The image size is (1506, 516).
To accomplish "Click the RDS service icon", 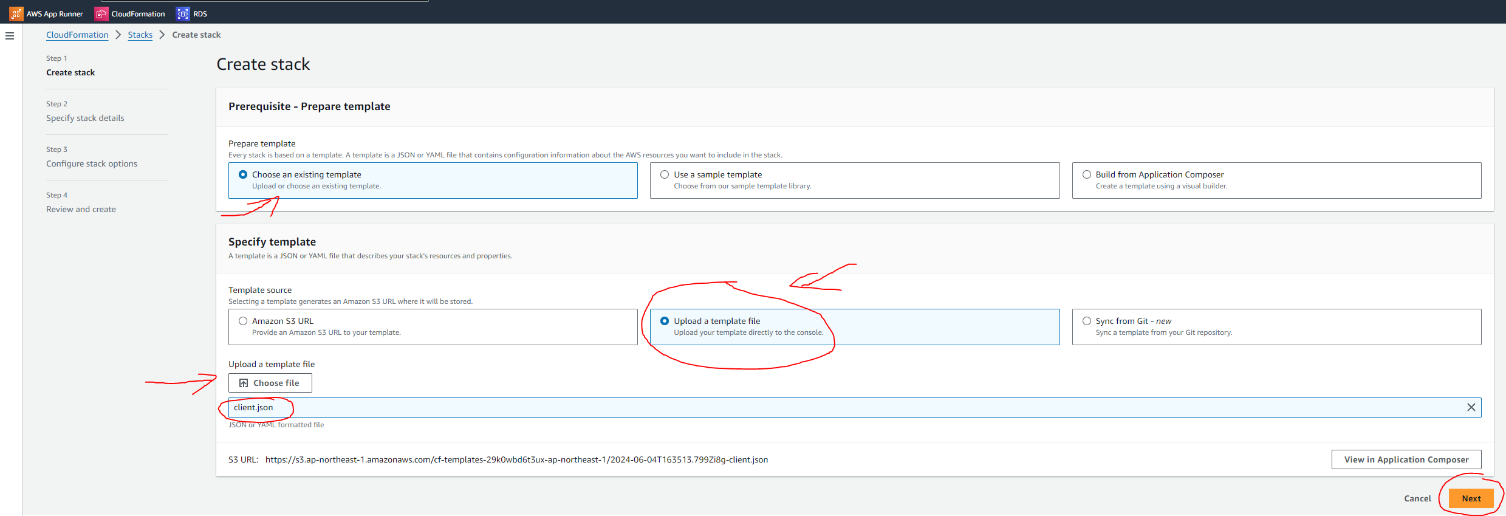I will tap(183, 13).
